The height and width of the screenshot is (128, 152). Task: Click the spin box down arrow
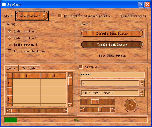click(x=142, y=85)
